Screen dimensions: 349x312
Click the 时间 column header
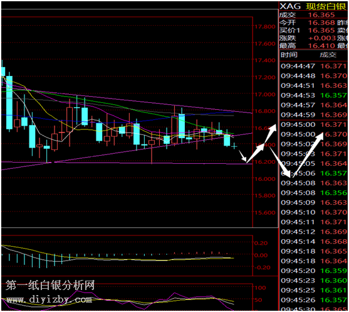tap(289, 55)
